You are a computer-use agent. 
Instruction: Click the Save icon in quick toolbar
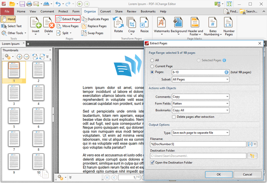coord(22,4)
